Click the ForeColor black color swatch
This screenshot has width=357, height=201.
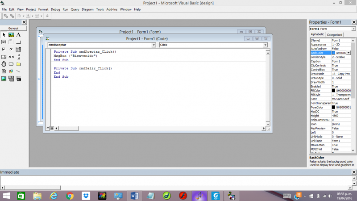(x=333, y=107)
